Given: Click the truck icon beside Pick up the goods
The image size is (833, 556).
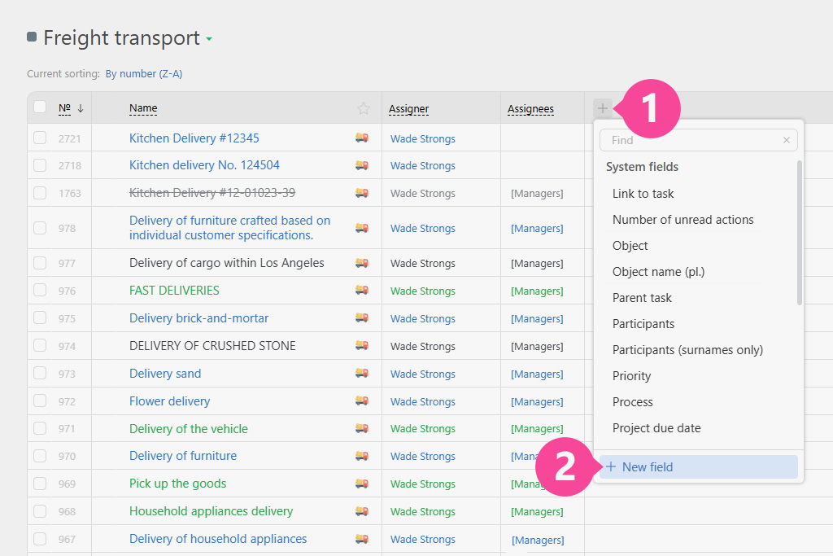Looking at the screenshot, I should pyautogui.click(x=362, y=484).
